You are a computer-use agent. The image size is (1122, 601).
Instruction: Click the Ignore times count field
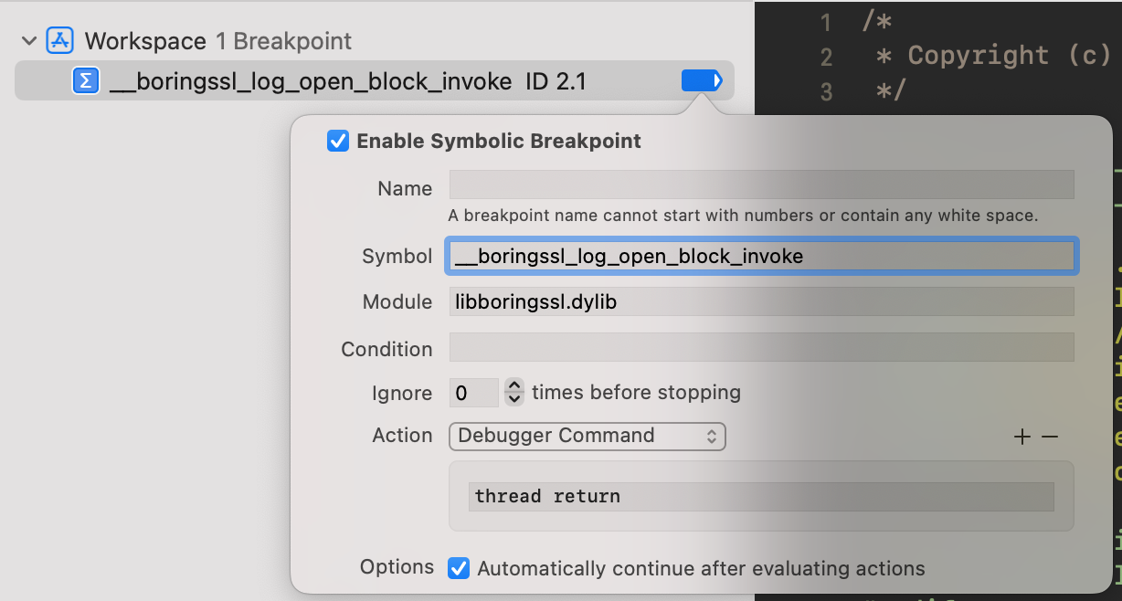tap(473, 393)
